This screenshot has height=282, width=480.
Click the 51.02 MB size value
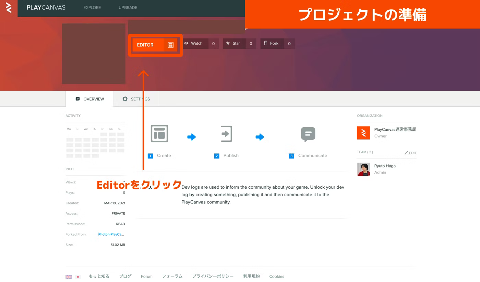click(x=118, y=245)
